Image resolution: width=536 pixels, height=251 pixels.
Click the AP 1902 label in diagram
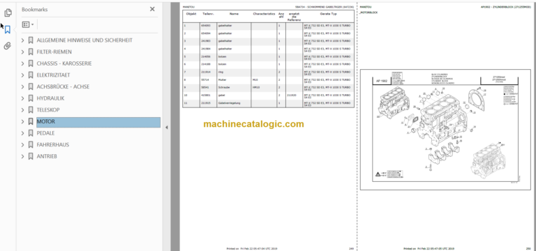click(381, 81)
